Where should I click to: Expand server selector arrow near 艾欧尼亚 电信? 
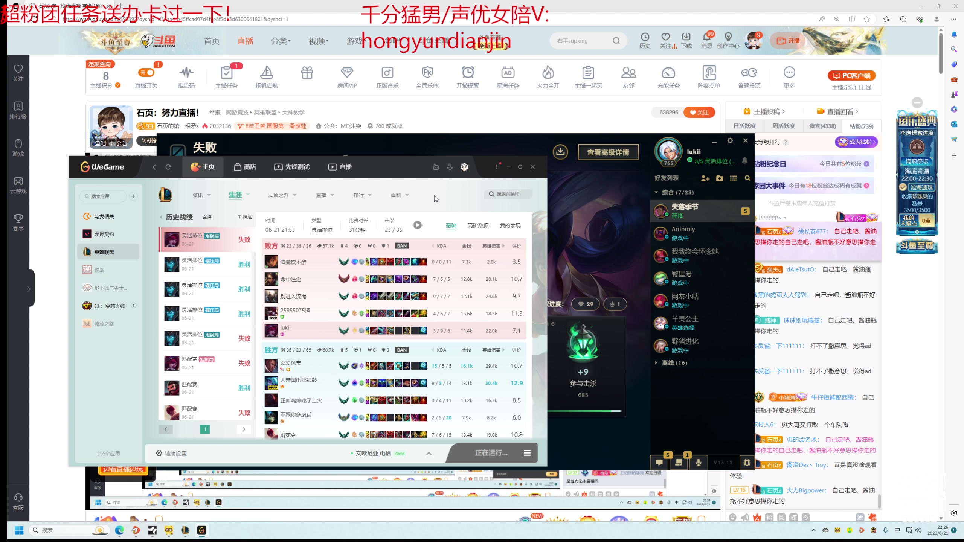429,454
